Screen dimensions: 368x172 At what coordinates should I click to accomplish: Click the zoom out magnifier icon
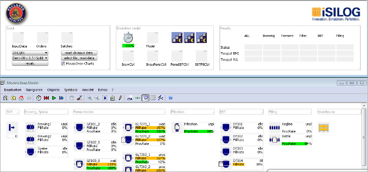point(97,98)
